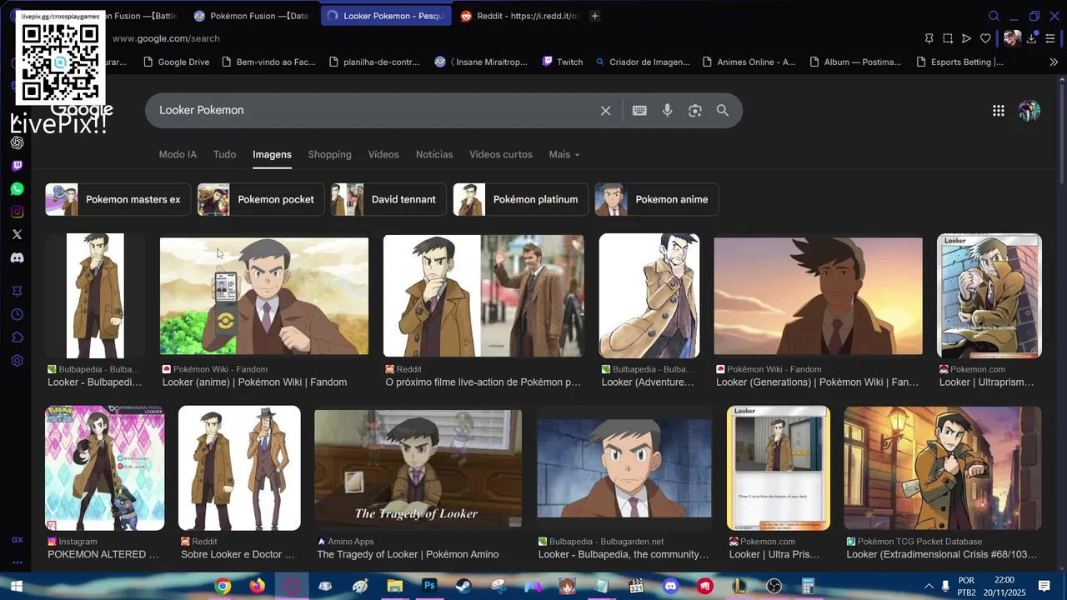Open the Google account avatar menu
The width and height of the screenshot is (1067, 600).
tap(1029, 111)
